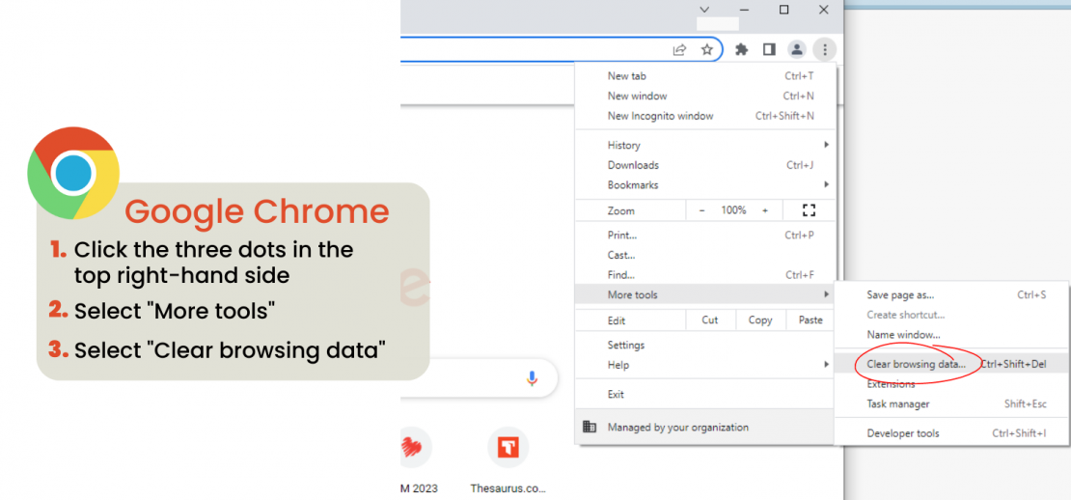Click the organization building icon

(x=590, y=427)
